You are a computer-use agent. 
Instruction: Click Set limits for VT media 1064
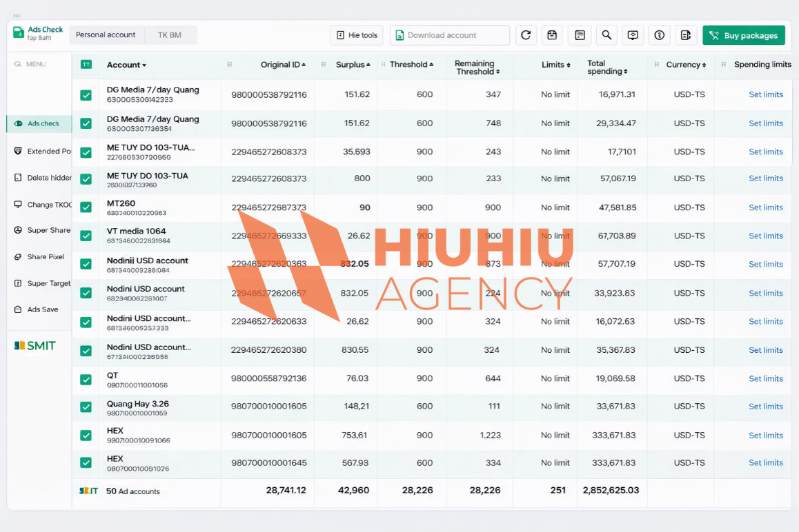[x=765, y=236]
